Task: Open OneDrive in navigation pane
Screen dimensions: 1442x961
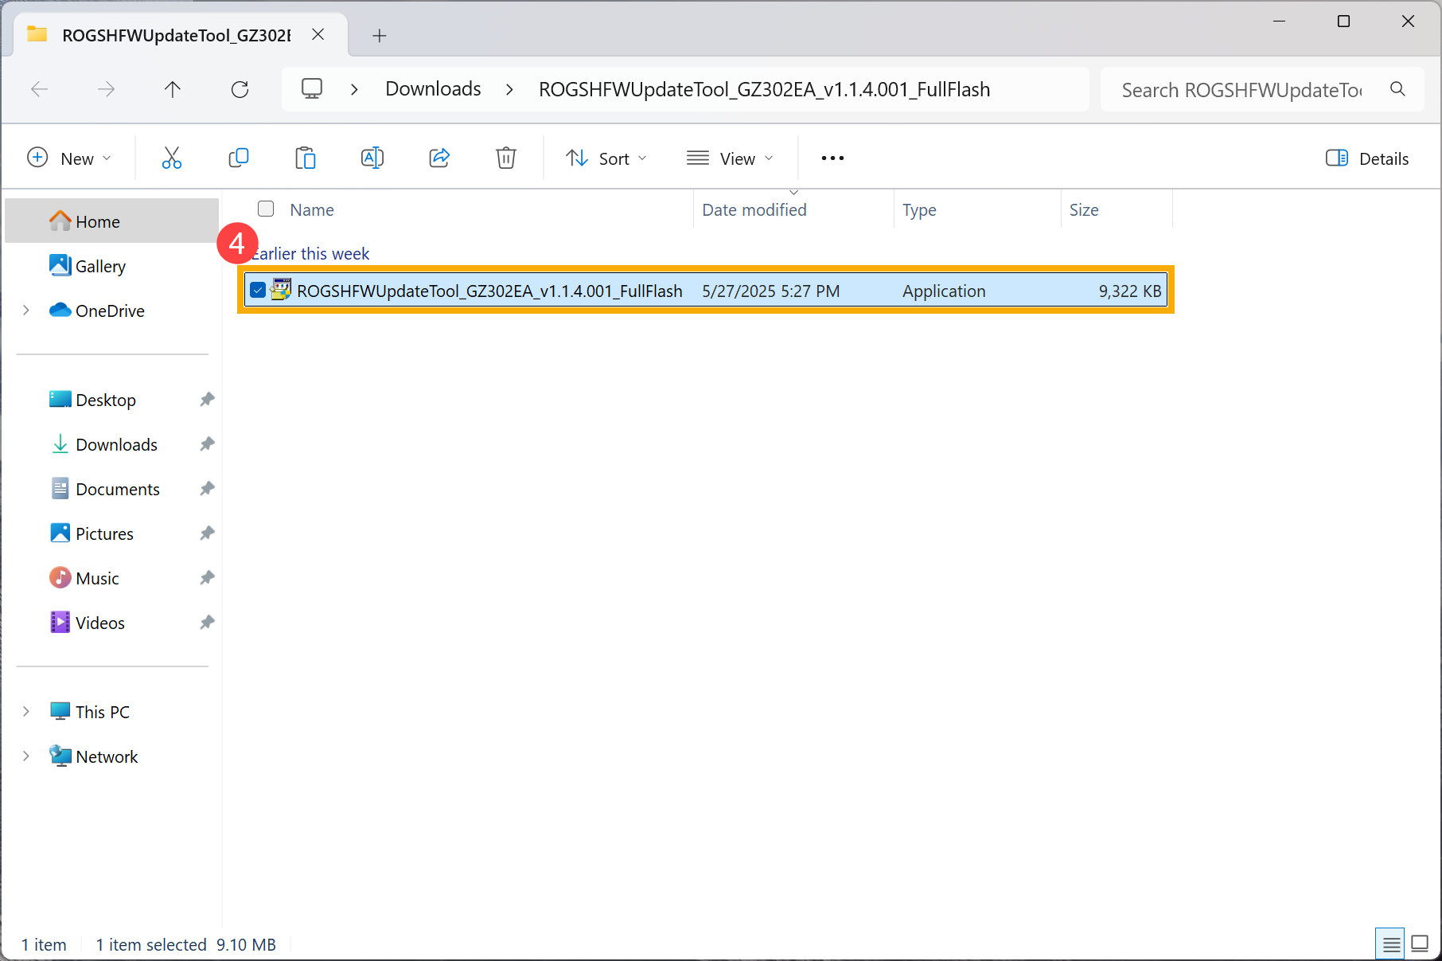Action: pyautogui.click(x=111, y=311)
